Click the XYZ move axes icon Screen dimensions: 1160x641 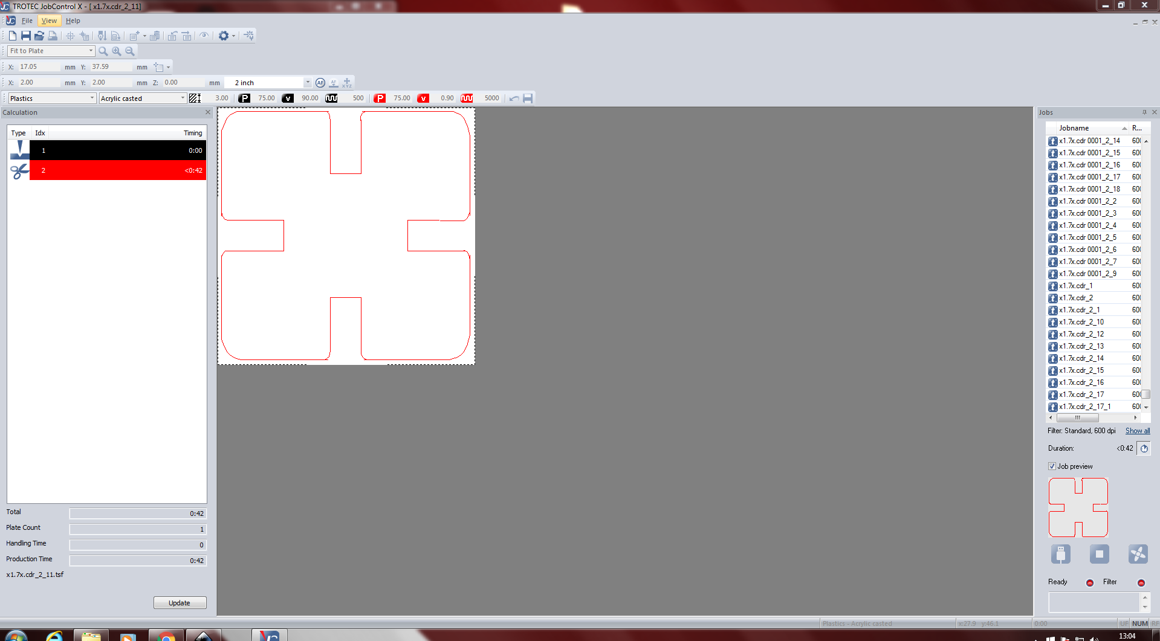[x=347, y=83]
